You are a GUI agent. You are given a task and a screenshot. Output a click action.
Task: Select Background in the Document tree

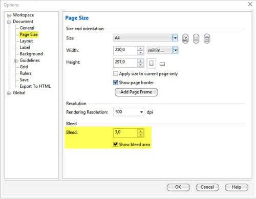point(31,54)
